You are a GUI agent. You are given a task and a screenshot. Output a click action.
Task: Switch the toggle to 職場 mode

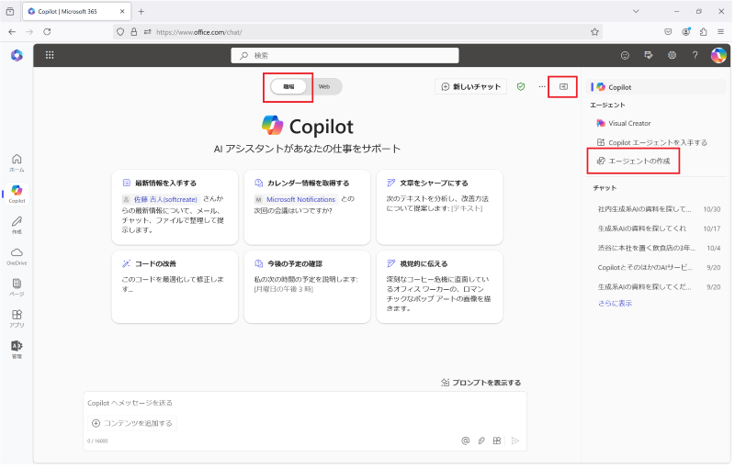[288, 86]
